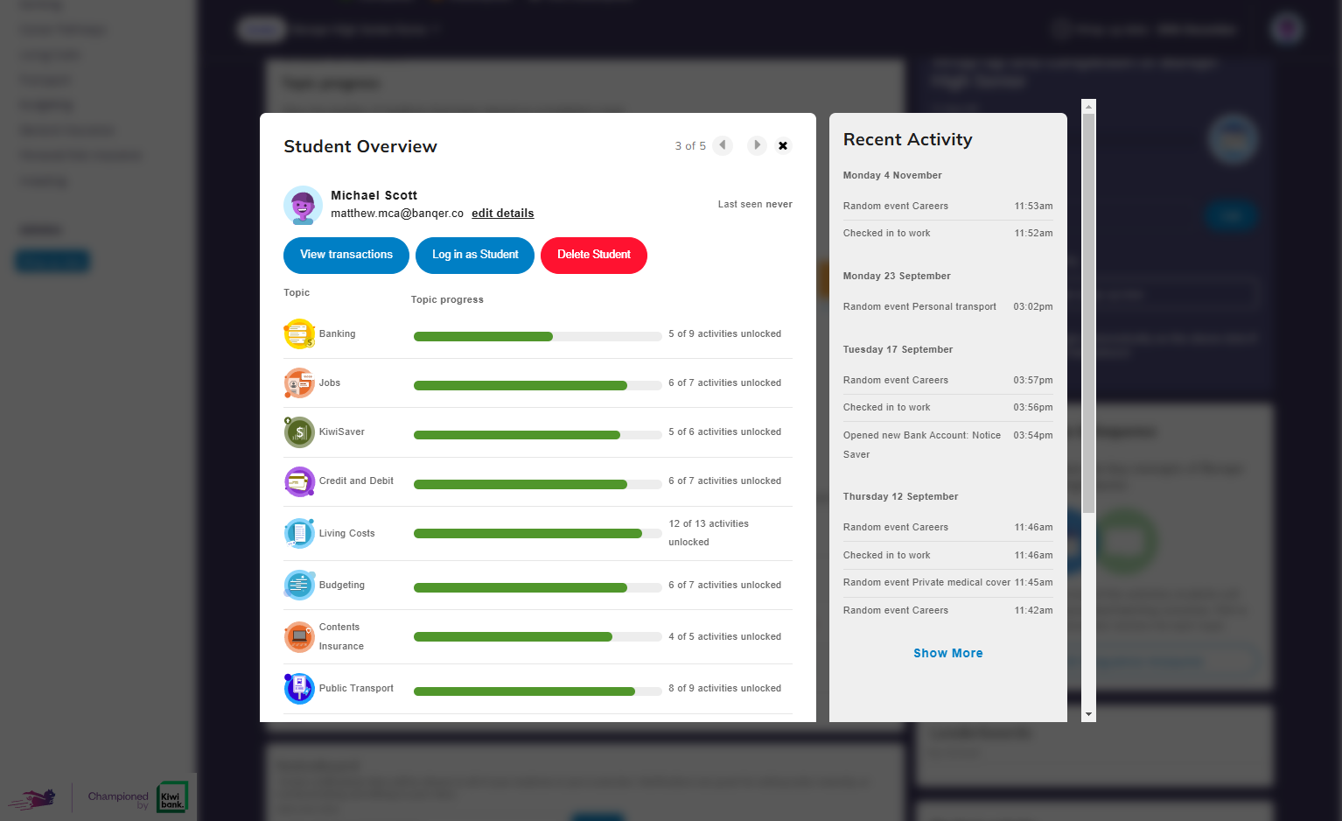
Task: Click '4 of 5 activities unlocked' text
Action: click(x=725, y=637)
